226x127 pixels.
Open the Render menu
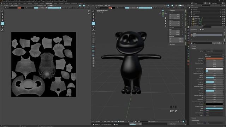coord(11,3)
